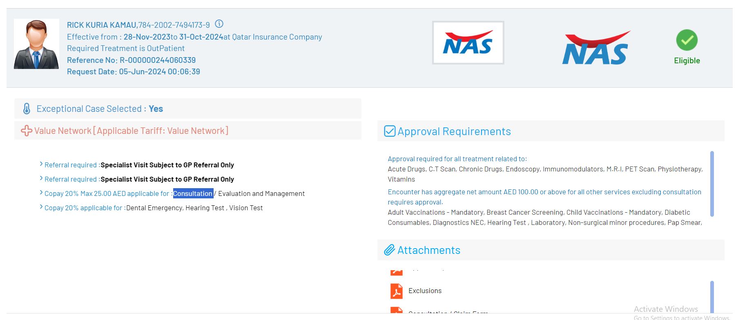Click the paperclip Attachments icon

click(390, 250)
